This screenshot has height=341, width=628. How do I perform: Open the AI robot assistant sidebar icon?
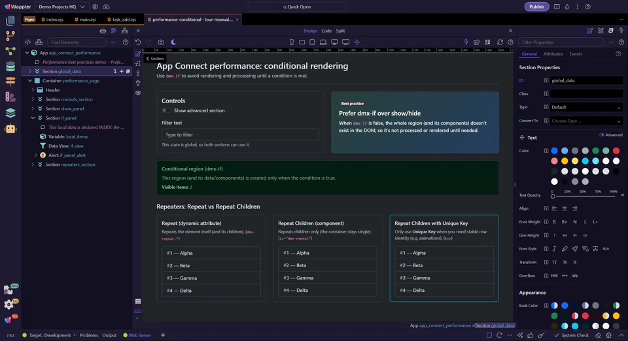pyautogui.click(x=10, y=129)
